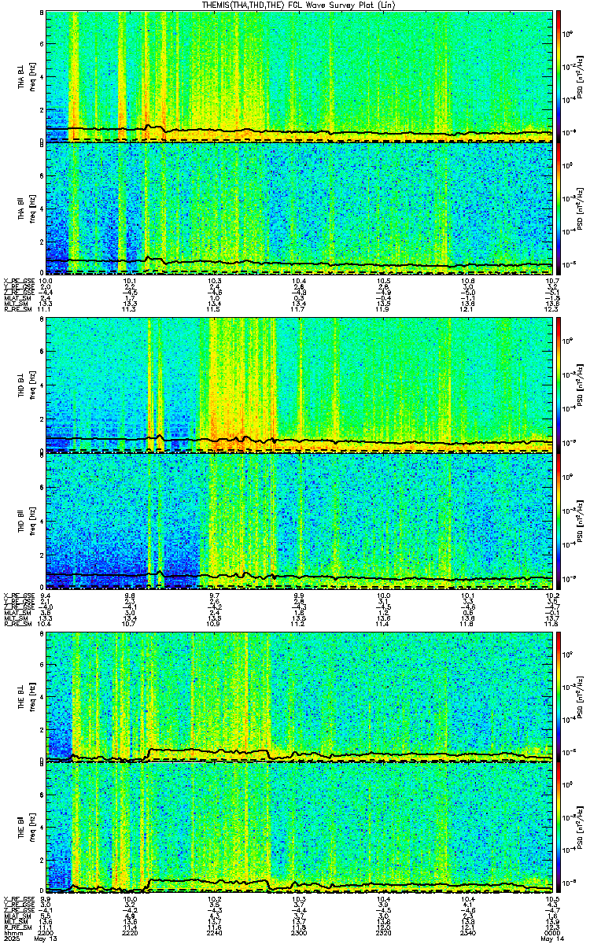The height and width of the screenshot is (944, 590).
Task: Click the color bar beside THA B-parallel panel
Action: tap(559, 208)
